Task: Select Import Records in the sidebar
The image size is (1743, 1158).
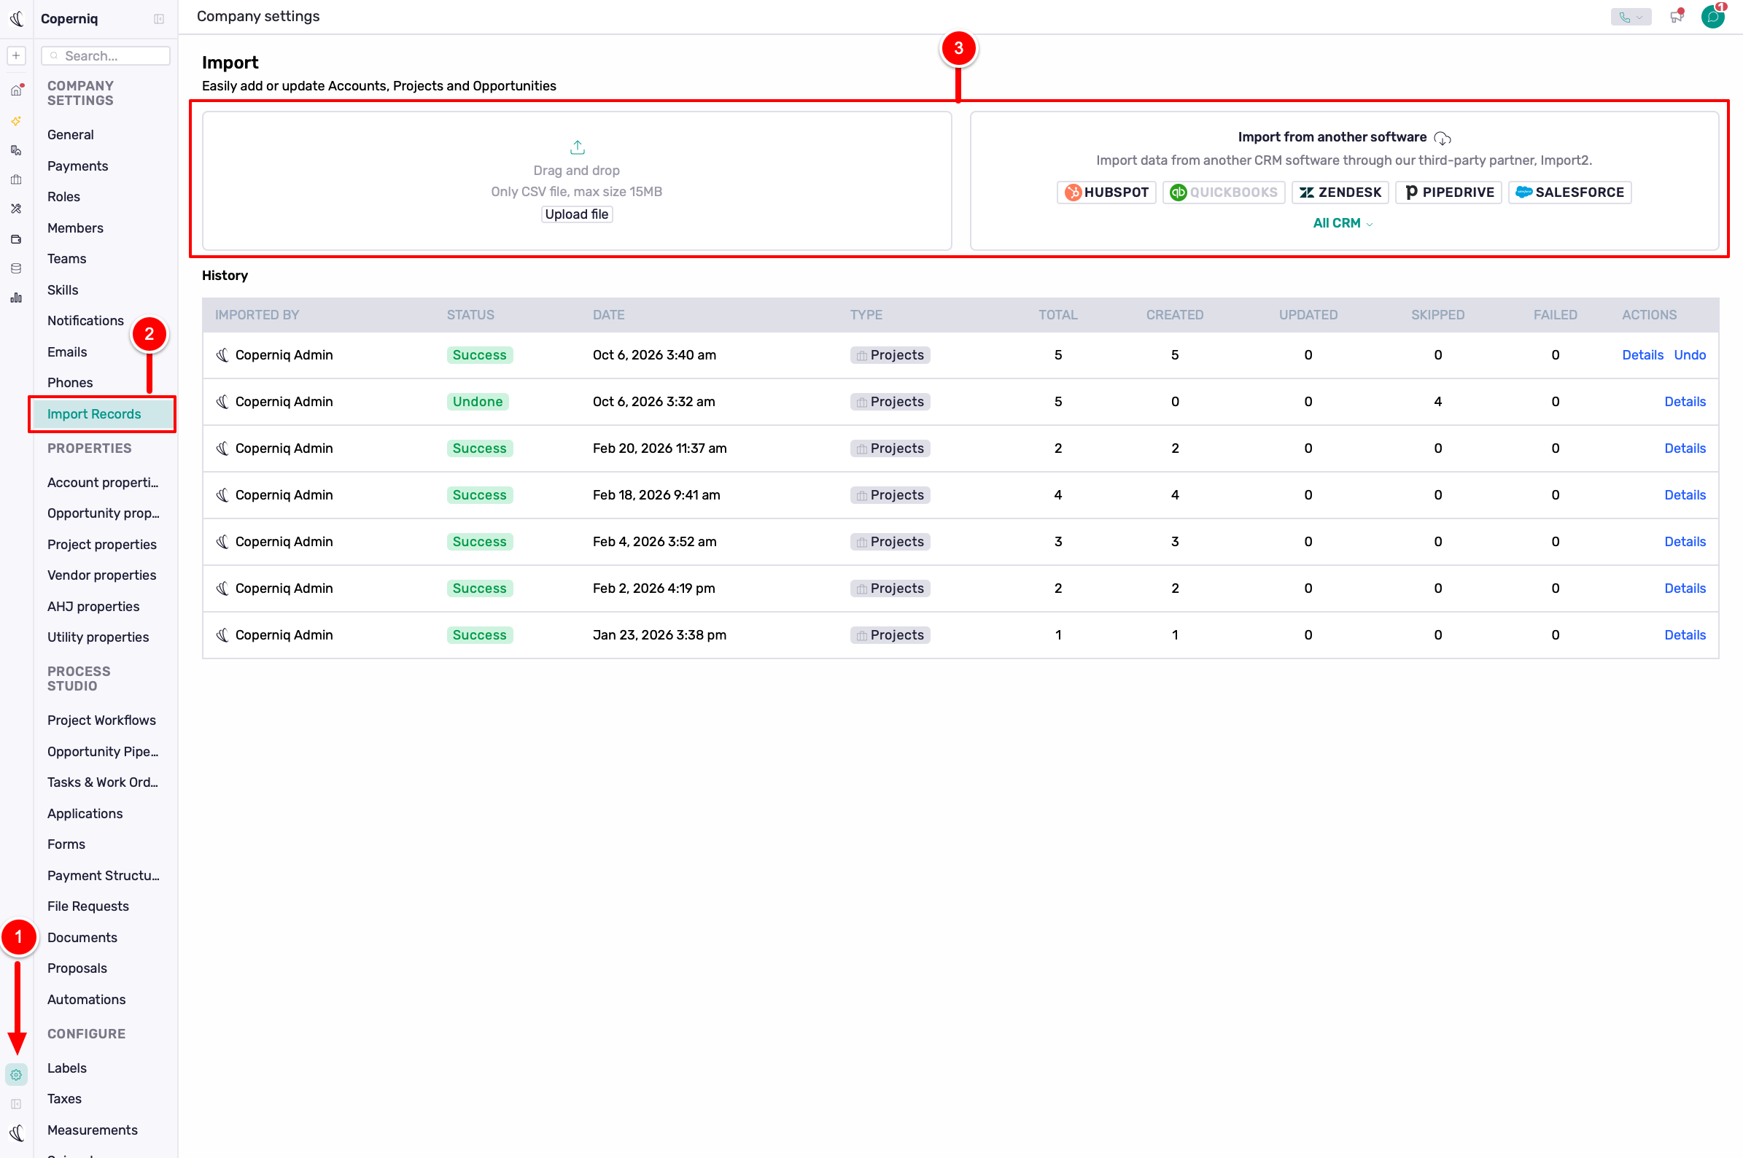Action: click(103, 414)
